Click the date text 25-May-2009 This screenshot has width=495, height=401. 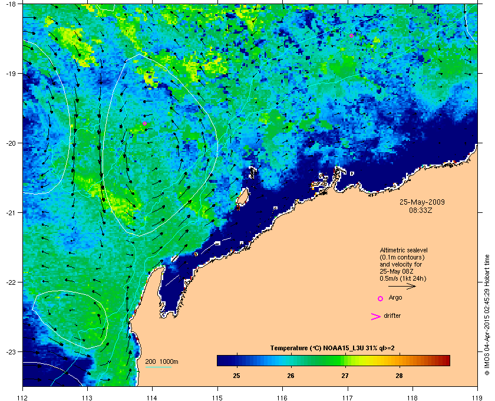[422, 202]
